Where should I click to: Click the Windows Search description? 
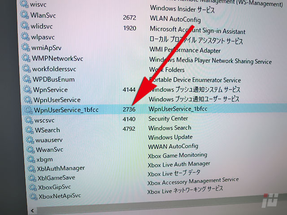[170, 128]
